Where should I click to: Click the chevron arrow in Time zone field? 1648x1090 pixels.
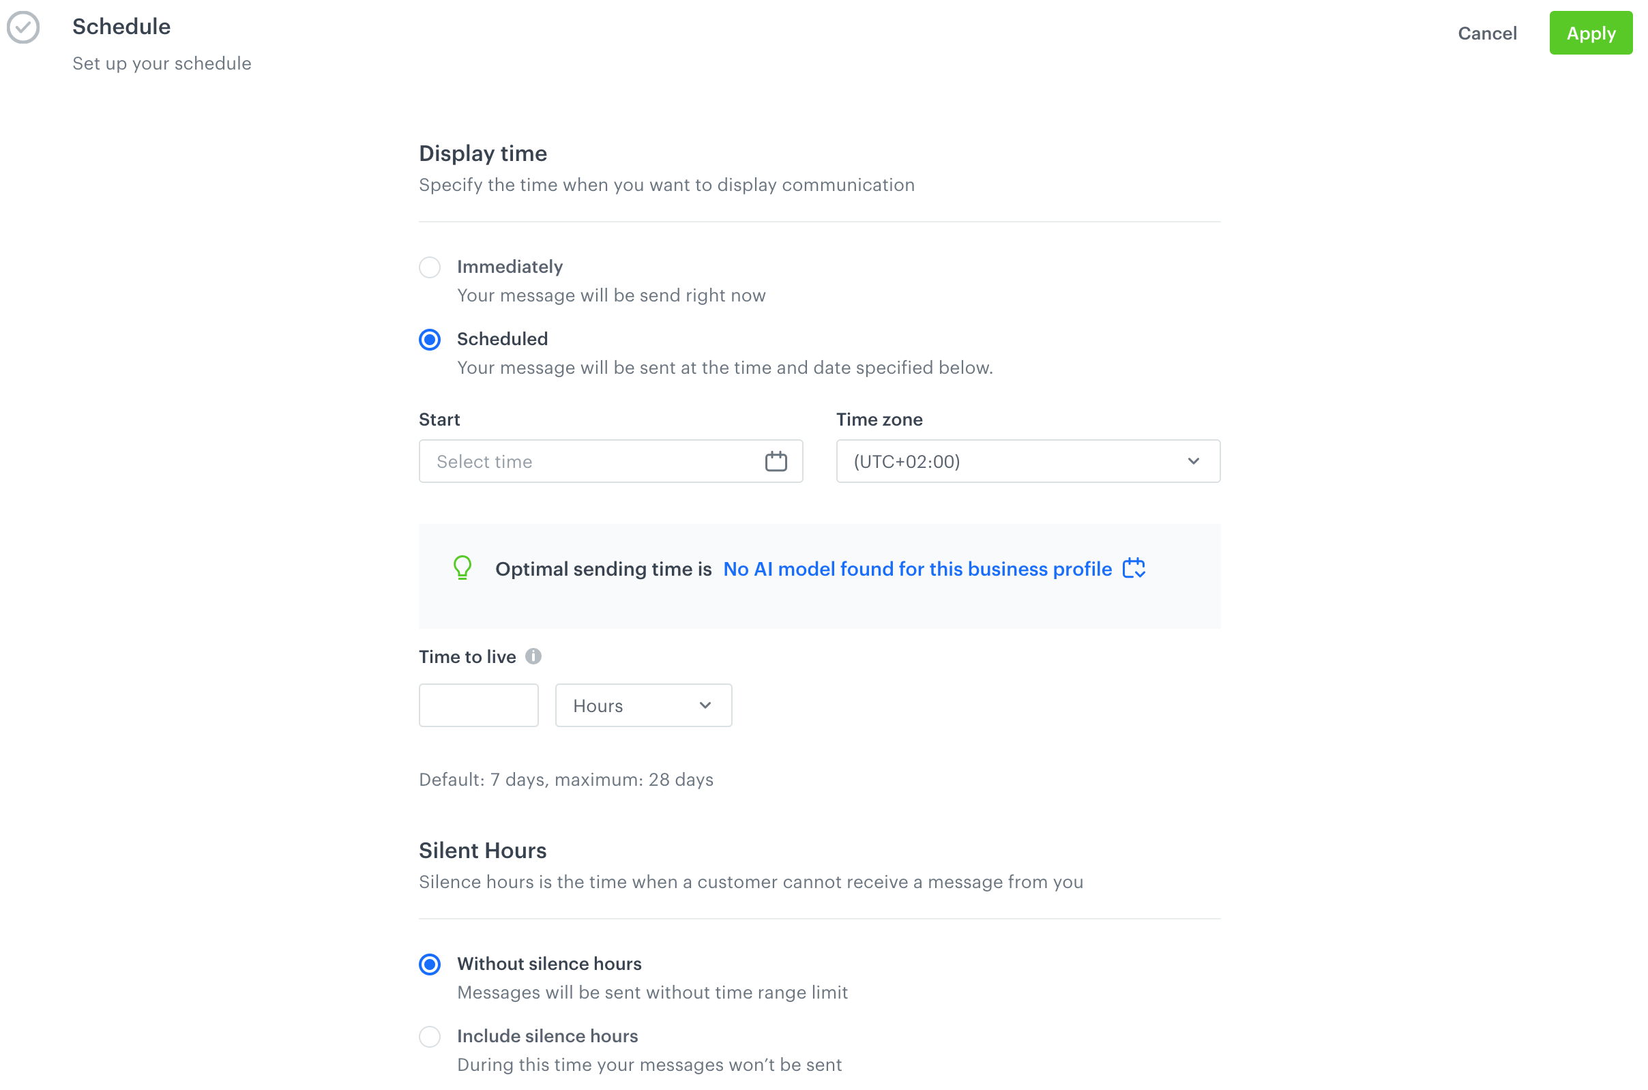tap(1194, 462)
